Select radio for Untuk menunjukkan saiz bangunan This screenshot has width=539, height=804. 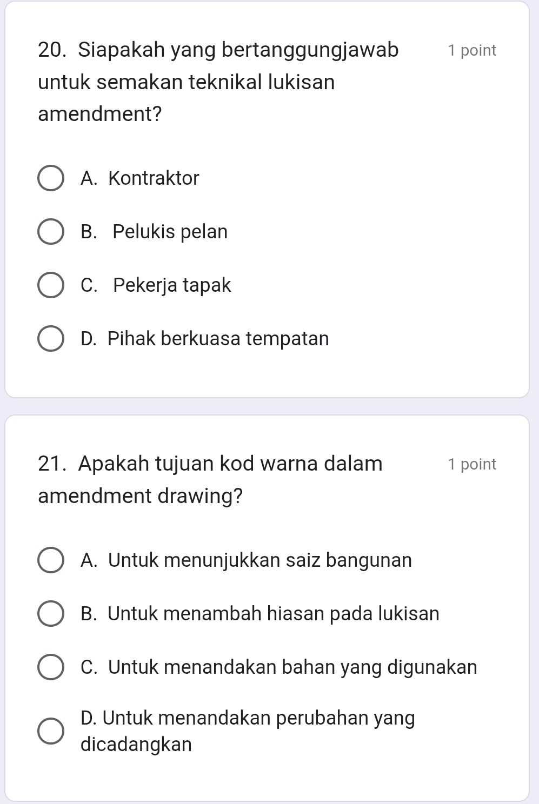[x=51, y=560]
